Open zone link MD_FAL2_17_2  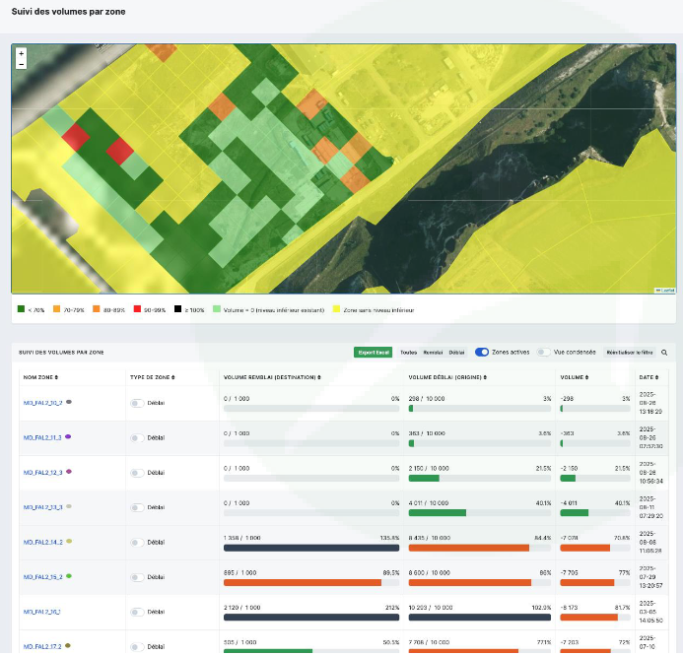coord(42,647)
